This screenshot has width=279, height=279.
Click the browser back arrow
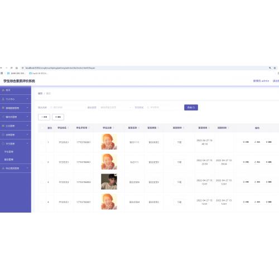(1, 68)
